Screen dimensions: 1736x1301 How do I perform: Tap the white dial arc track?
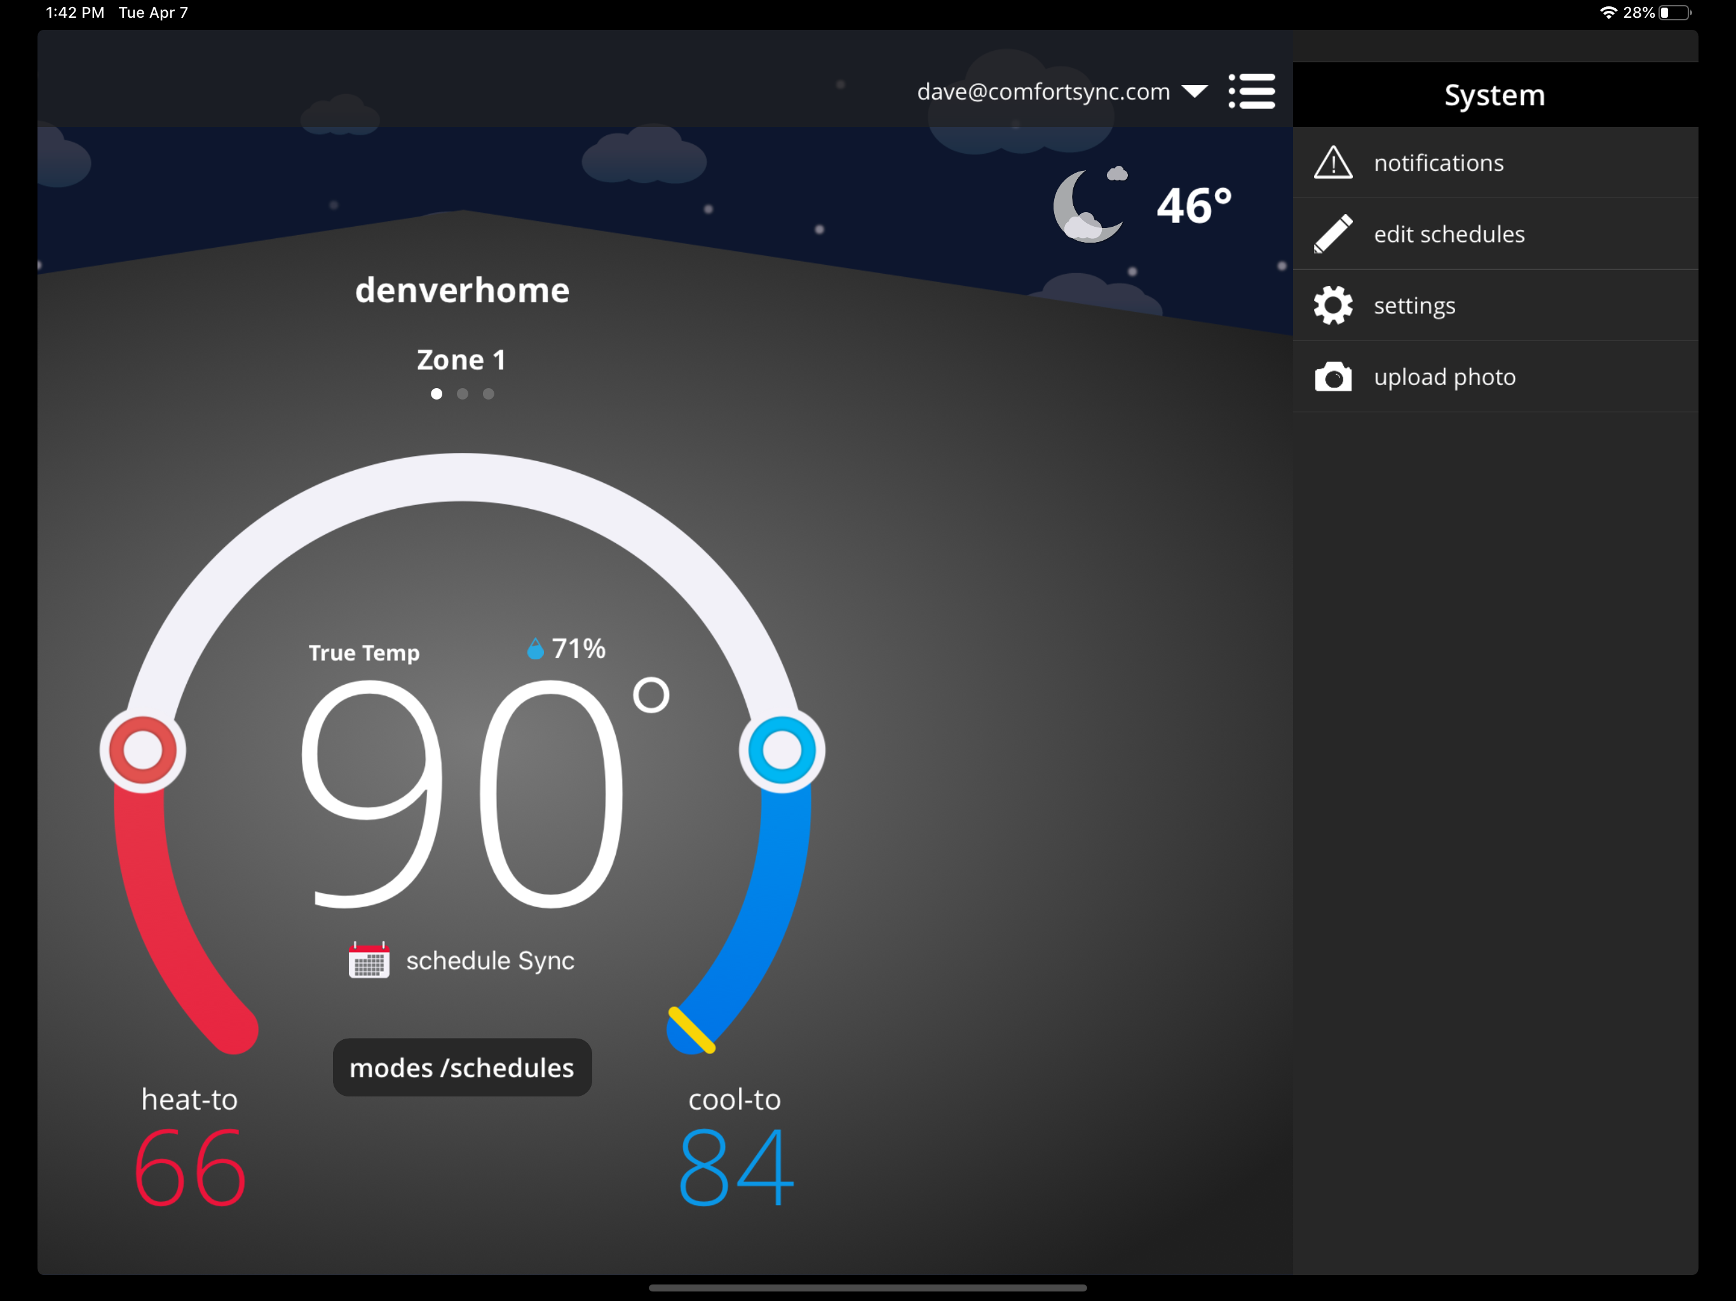(x=462, y=477)
